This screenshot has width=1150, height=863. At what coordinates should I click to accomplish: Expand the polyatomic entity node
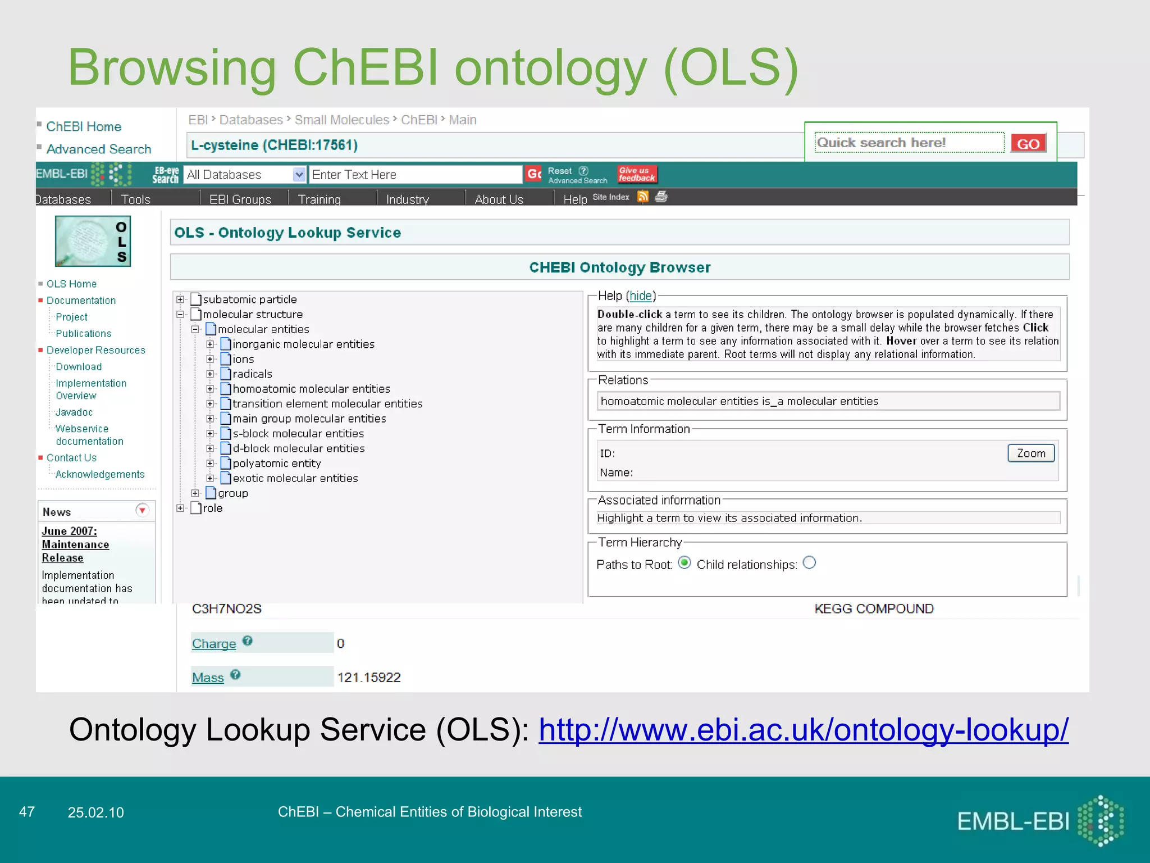tap(210, 463)
